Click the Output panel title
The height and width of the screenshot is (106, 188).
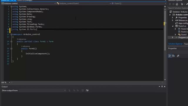5,87
